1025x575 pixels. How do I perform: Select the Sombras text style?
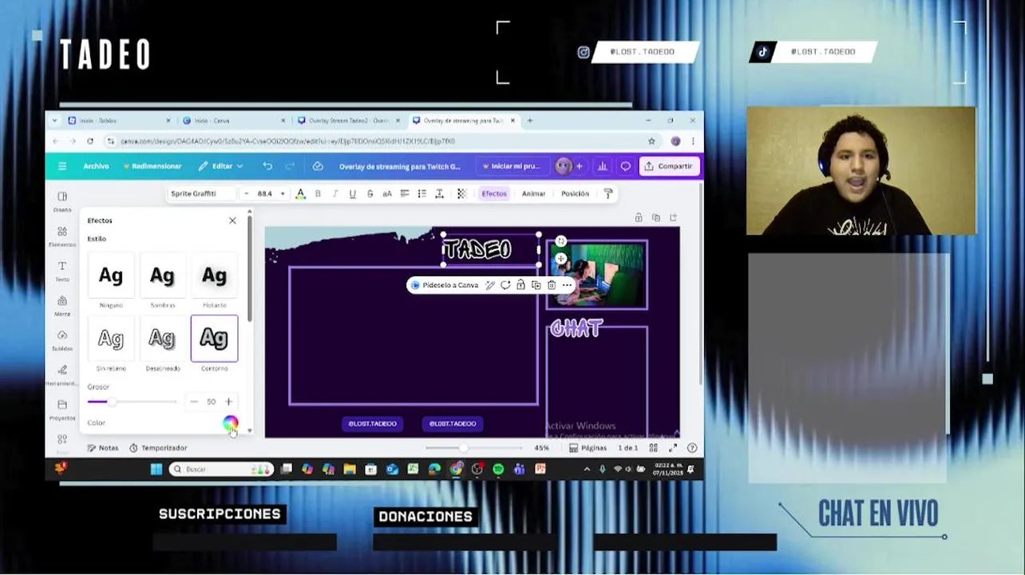click(162, 276)
